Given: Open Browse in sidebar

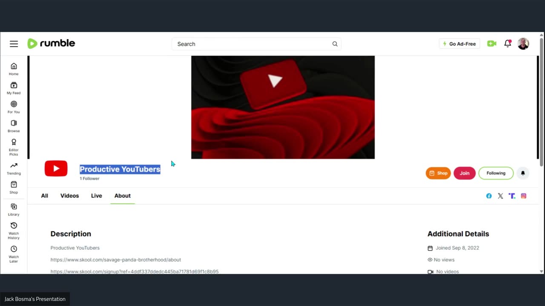Looking at the screenshot, I should [x=14, y=126].
